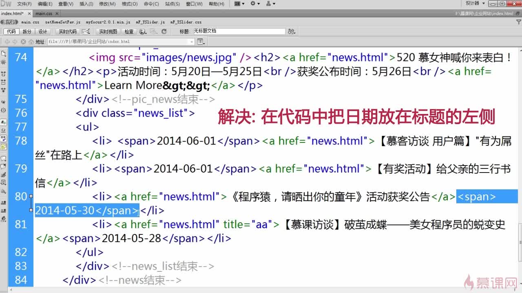Remove comment using coding toolbar icon

coord(3,166)
